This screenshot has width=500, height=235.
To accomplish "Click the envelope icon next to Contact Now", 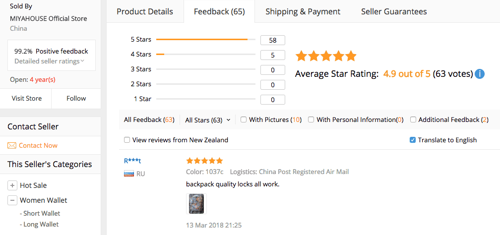I will [12, 145].
